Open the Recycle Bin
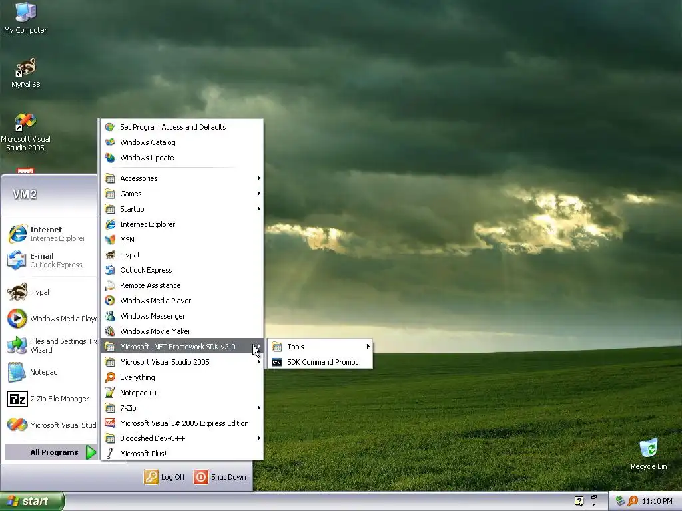Viewport: 682px width, 511px height. tap(649, 454)
